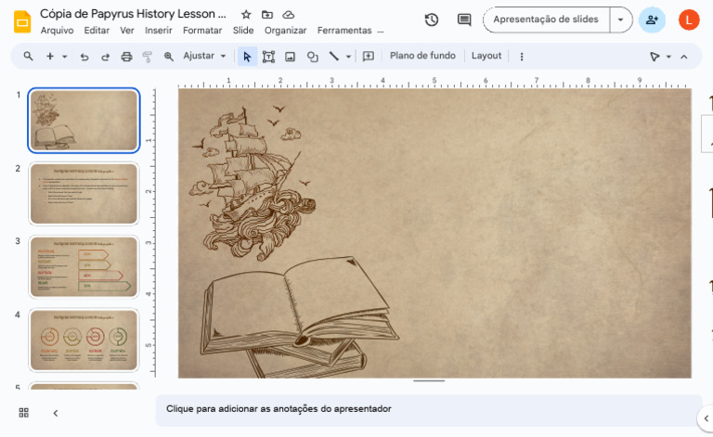Open new slide layout dropdown arrow

point(65,57)
